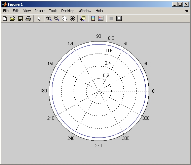Click the Hide Plot Tools icon

tap(111, 18)
